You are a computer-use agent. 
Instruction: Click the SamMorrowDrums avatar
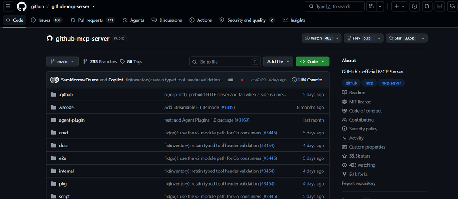click(x=53, y=80)
